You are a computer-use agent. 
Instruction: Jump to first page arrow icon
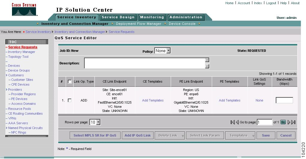point(232,122)
